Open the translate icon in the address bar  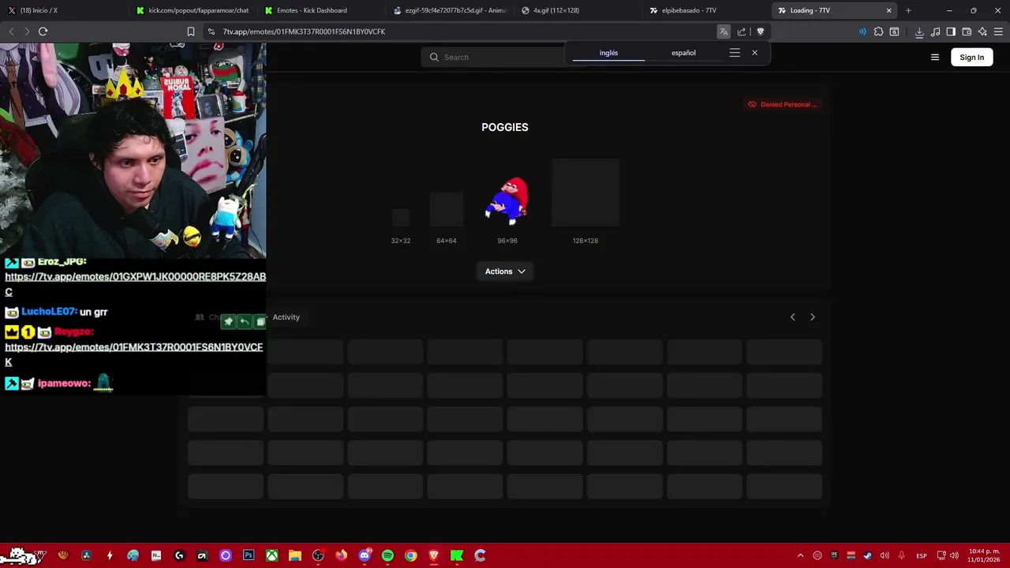[x=724, y=32]
